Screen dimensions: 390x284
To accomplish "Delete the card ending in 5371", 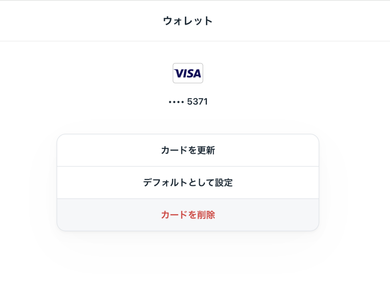I will 188,215.
